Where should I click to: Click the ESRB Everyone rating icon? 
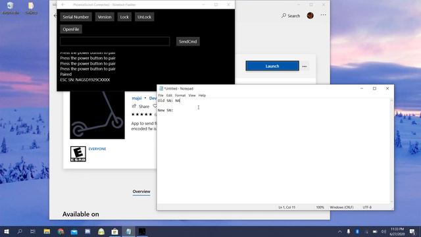pyautogui.click(x=78, y=154)
